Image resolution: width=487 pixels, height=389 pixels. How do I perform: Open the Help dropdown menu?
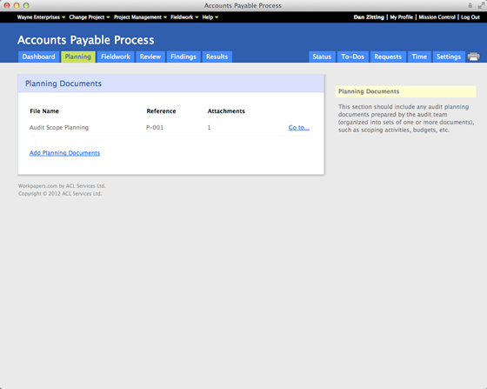(x=210, y=17)
